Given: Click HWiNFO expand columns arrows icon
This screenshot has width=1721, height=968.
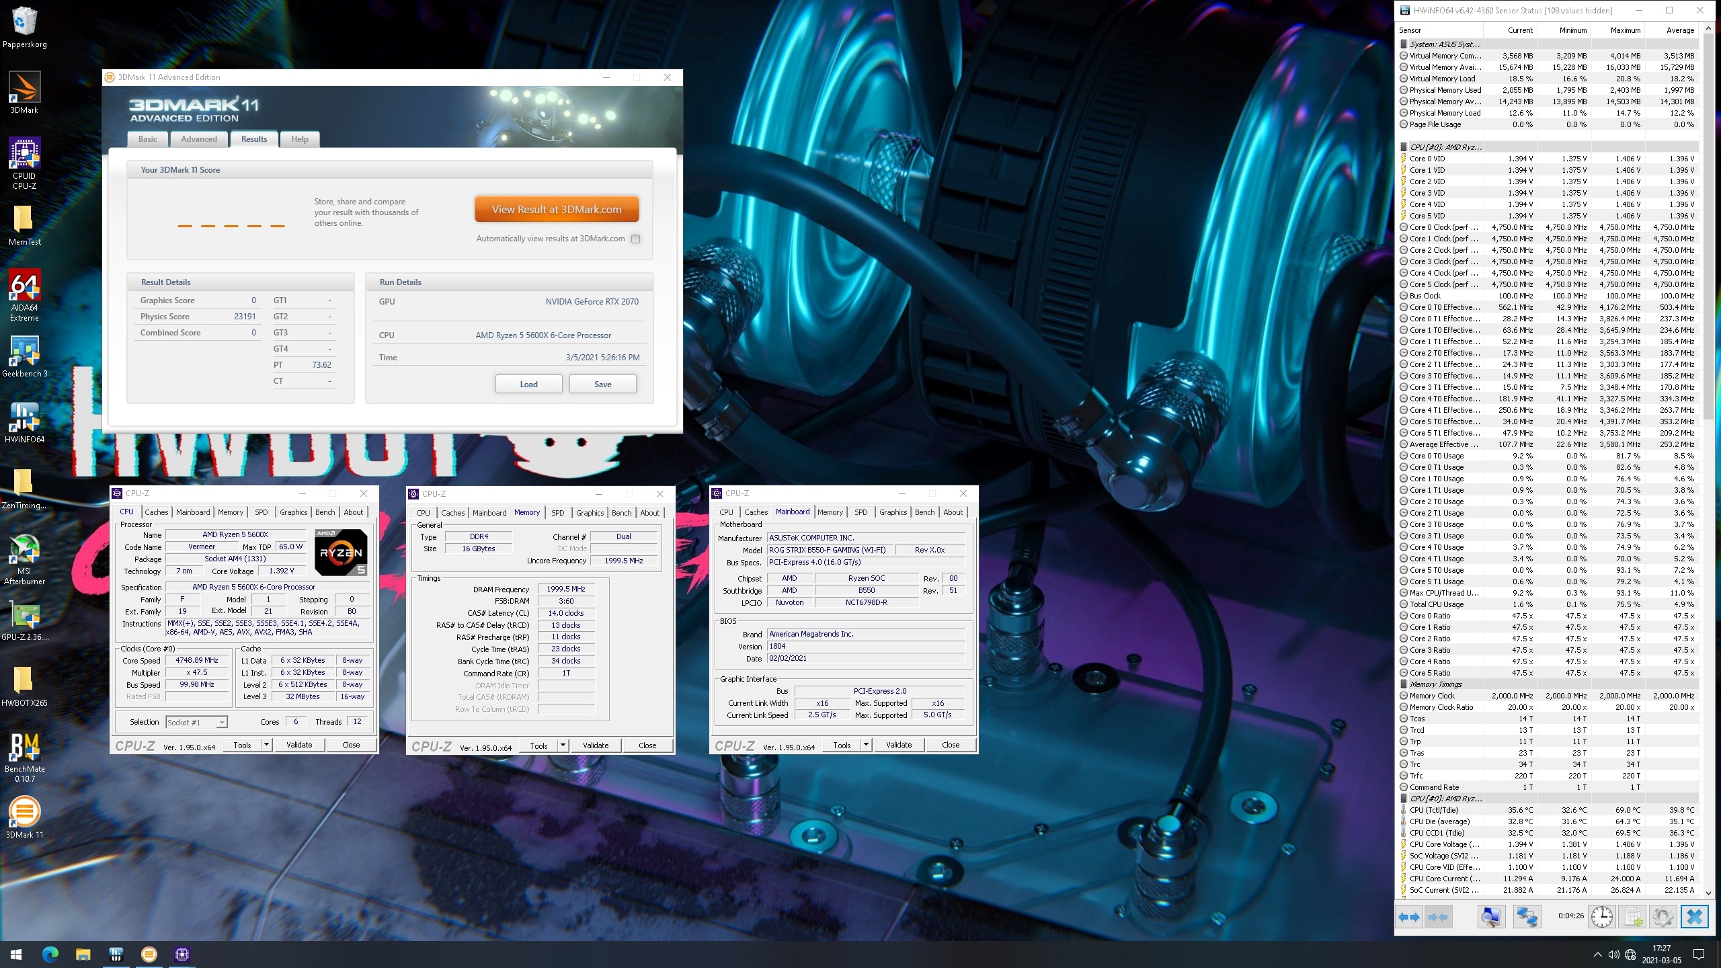Looking at the screenshot, I should pyautogui.click(x=1409, y=916).
